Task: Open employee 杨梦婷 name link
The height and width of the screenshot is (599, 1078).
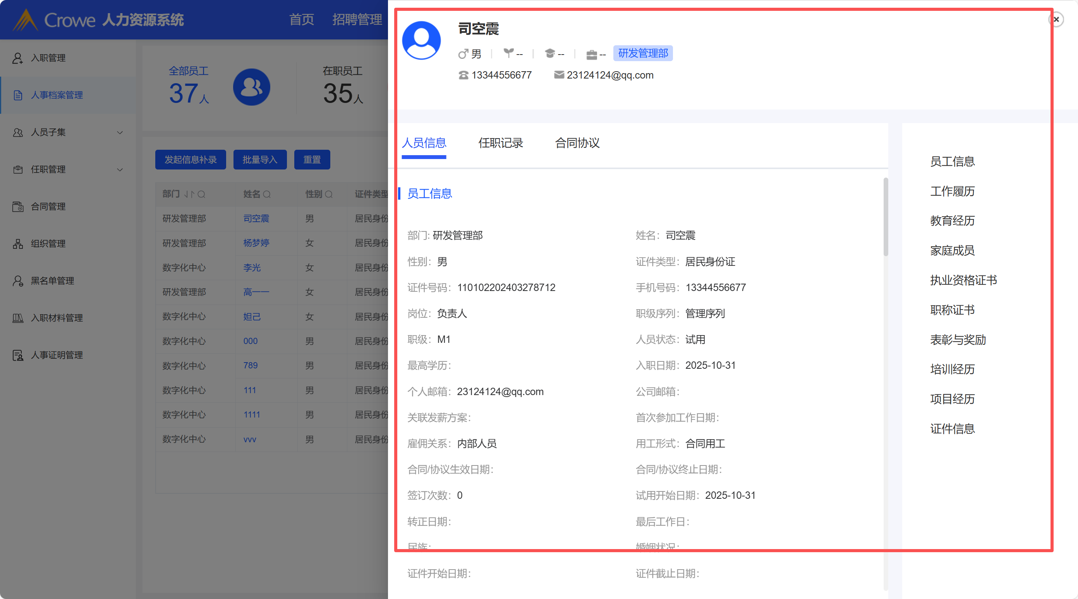Action: click(x=256, y=243)
